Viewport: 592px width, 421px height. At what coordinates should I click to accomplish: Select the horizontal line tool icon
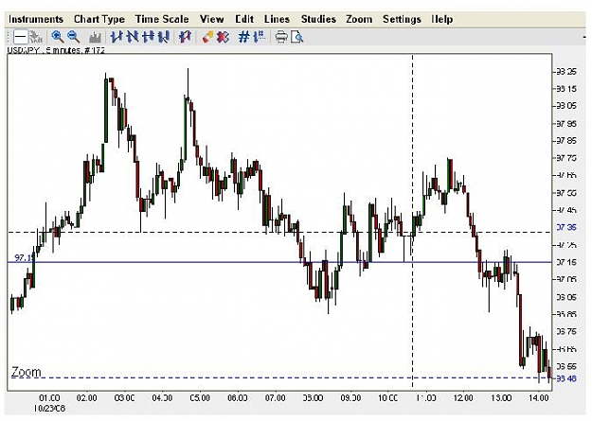[21, 37]
